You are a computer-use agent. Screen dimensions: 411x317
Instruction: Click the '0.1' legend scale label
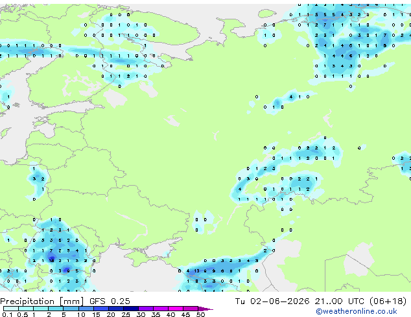(x=7, y=314)
